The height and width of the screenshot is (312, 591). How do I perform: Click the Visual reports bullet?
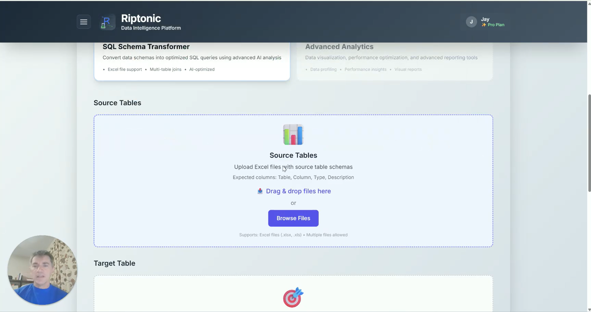(x=408, y=69)
